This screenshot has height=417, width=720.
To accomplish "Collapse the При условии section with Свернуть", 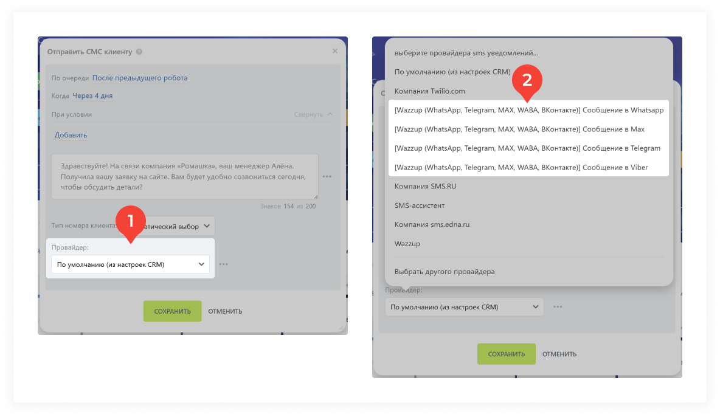I will (313, 114).
